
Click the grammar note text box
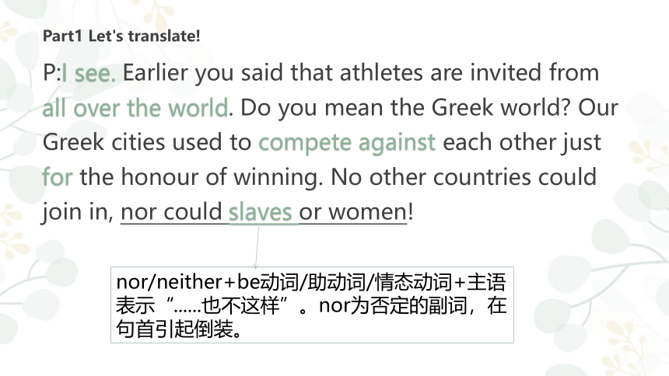[312, 305]
